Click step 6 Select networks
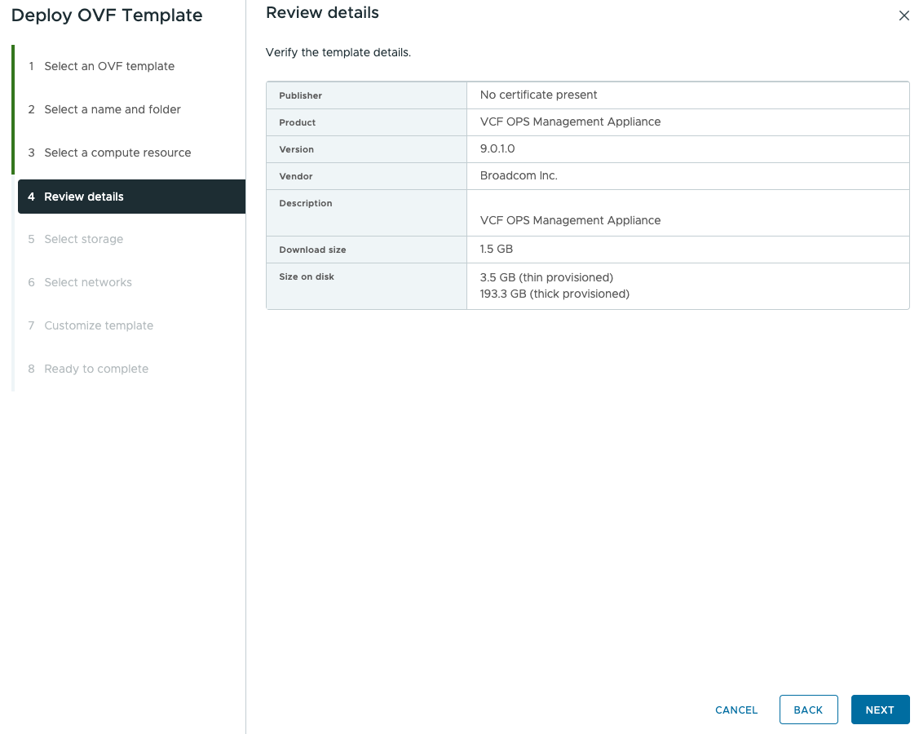This screenshot has width=919, height=734. point(87,282)
